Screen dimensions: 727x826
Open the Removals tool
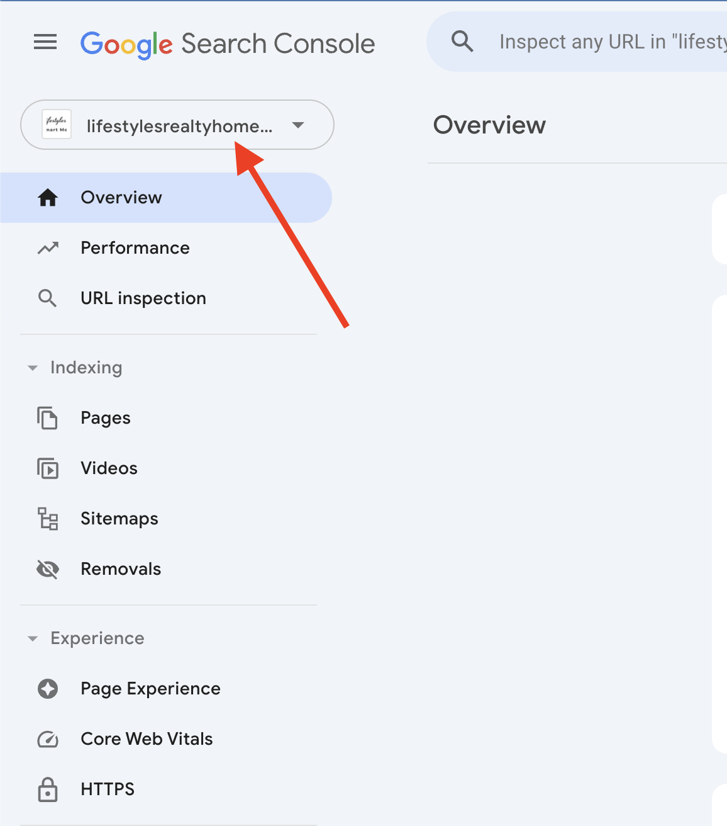(x=166, y=569)
